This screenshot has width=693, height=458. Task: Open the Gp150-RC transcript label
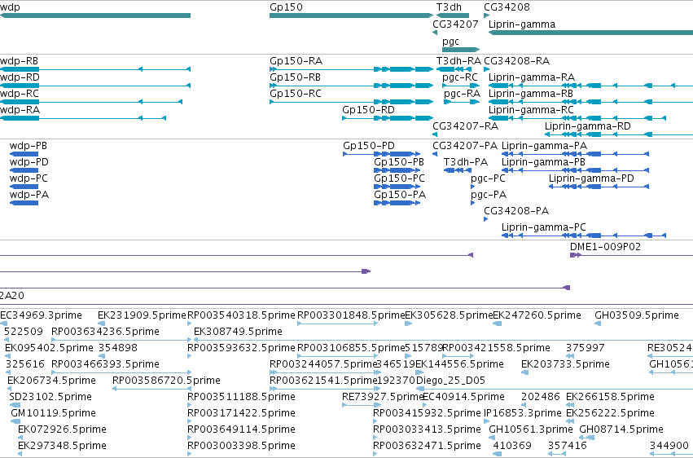[x=296, y=94]
